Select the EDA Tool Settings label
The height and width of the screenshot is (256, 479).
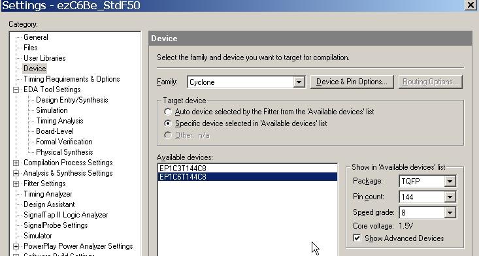52,89
